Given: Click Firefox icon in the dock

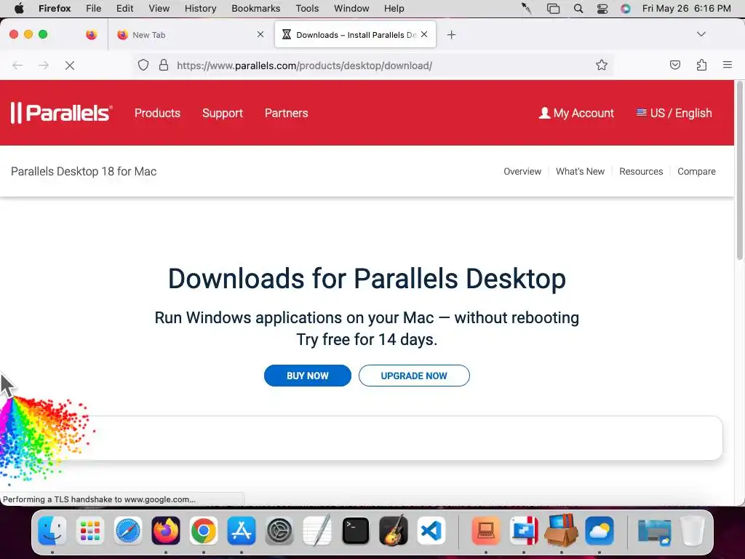Looking at the screenshot, I should (x=166, y=531).
